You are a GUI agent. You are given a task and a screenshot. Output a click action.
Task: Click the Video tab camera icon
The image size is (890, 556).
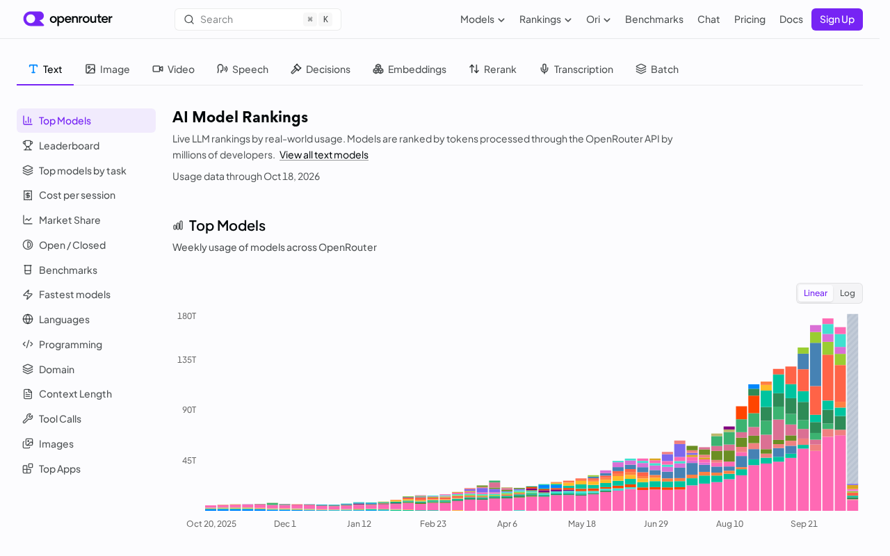[x=158, y=69]
